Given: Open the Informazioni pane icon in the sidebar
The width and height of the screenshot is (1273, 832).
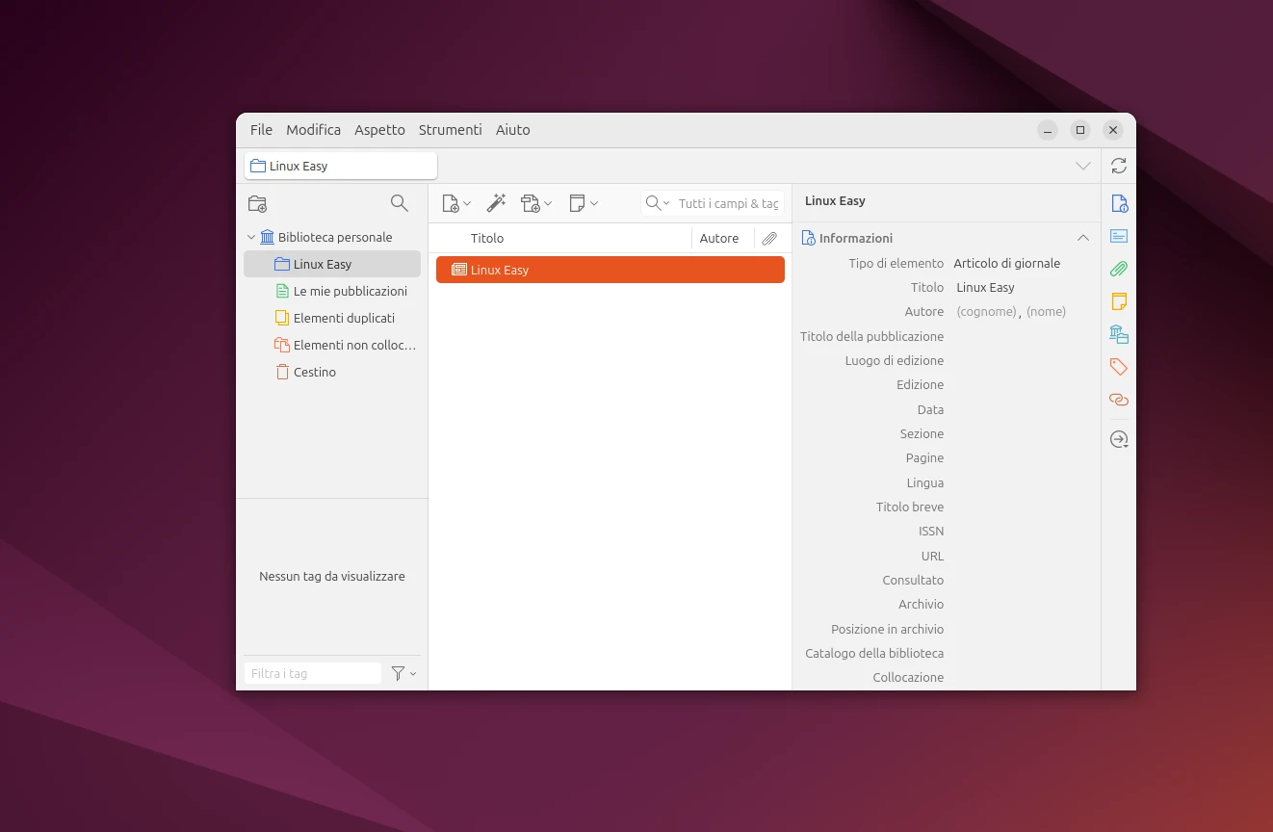Looking at the screenshot, I should click(1118, 203).
